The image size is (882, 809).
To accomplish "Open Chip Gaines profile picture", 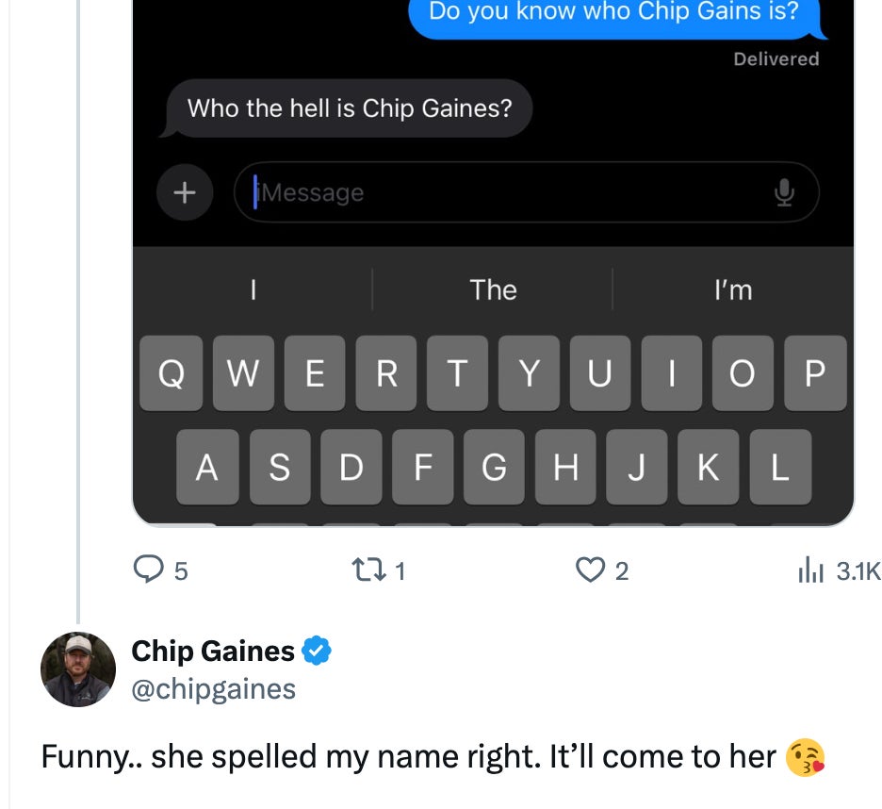I will [x=78, y=669].
